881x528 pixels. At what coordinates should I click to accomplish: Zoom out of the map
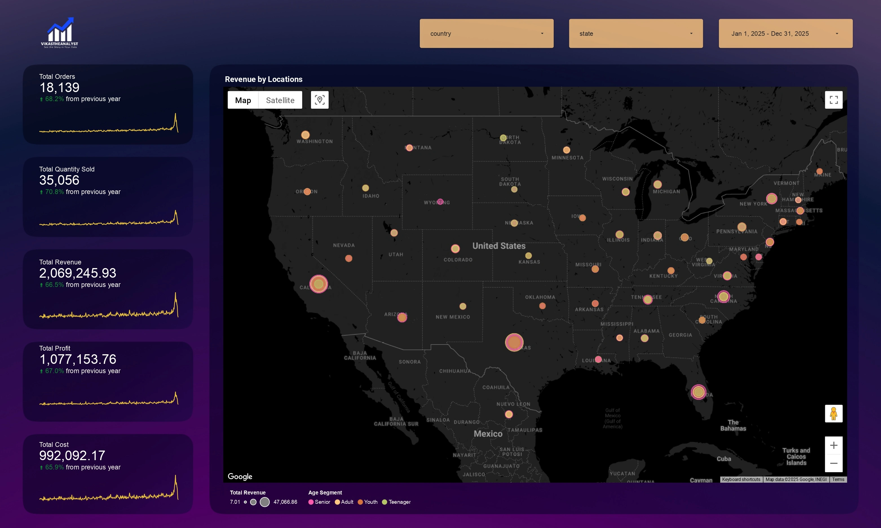pos(833,463)
